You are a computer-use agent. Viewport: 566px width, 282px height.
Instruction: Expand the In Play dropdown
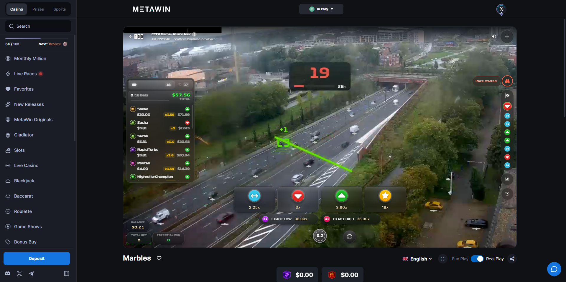coord(321,9)
